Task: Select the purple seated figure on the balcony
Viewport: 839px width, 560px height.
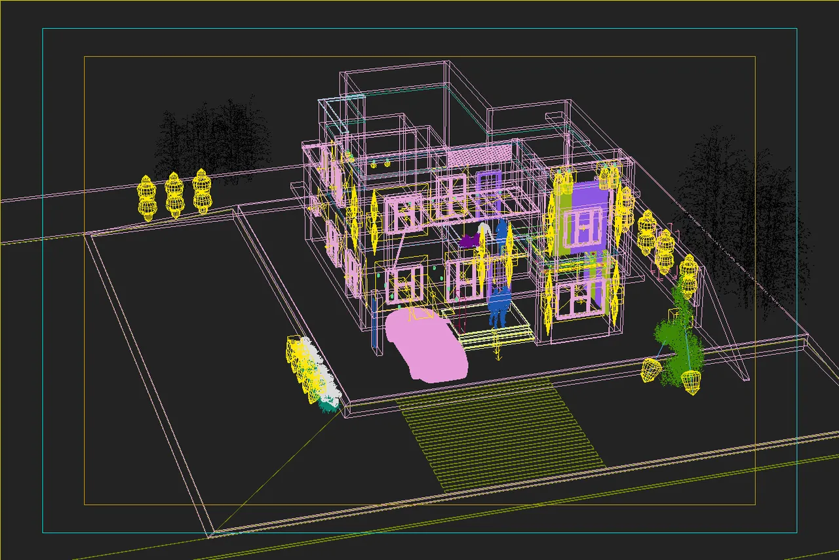Action: tap(469, 241)
